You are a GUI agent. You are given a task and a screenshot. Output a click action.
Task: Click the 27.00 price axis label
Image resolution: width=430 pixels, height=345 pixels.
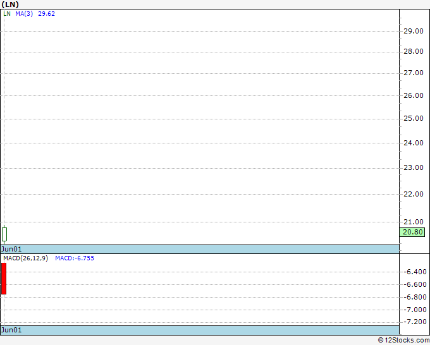pos(414,73)
